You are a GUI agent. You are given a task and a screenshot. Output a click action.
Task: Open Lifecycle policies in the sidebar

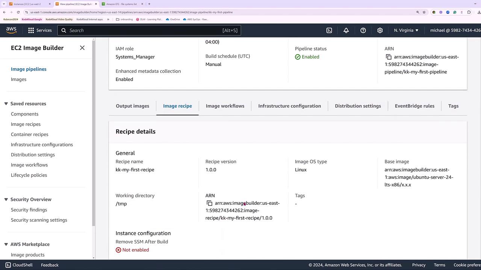(x=29, y=175)
